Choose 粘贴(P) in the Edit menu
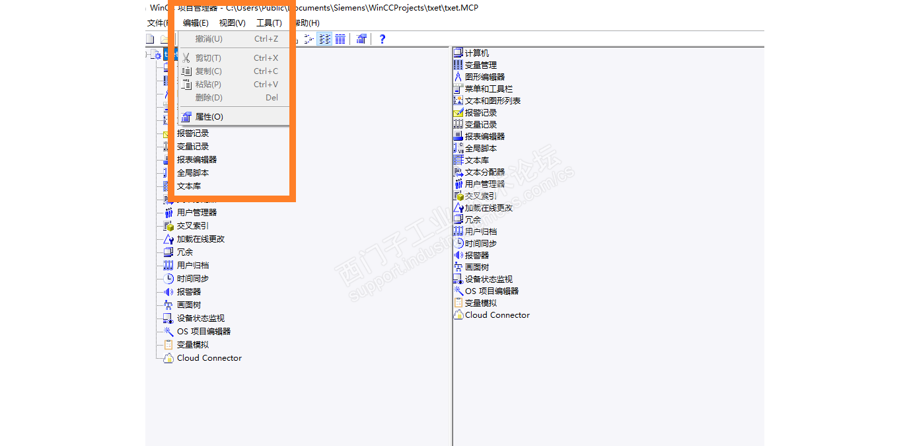This screenshot has width=909, height=446. [x=234, y=85]
